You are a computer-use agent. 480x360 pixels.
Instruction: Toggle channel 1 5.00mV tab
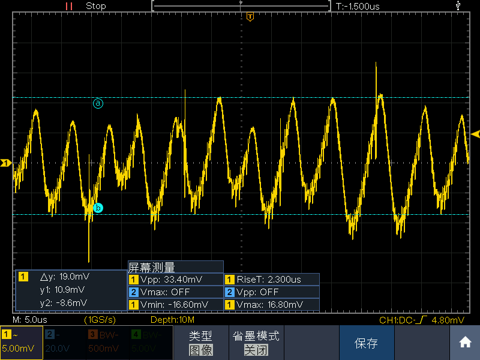22,342
